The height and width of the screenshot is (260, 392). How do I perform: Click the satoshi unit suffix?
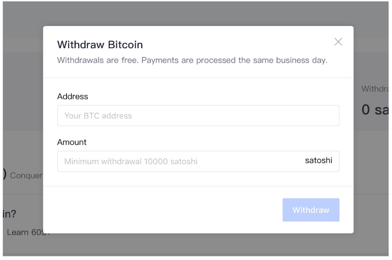(x=318, y=160)
